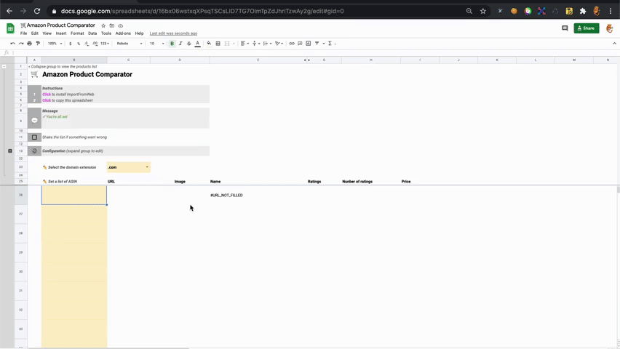Click link to install ImportFromWeb
Image resolution: width=620 pixels, height=349 pixels.
click(47, 95)
